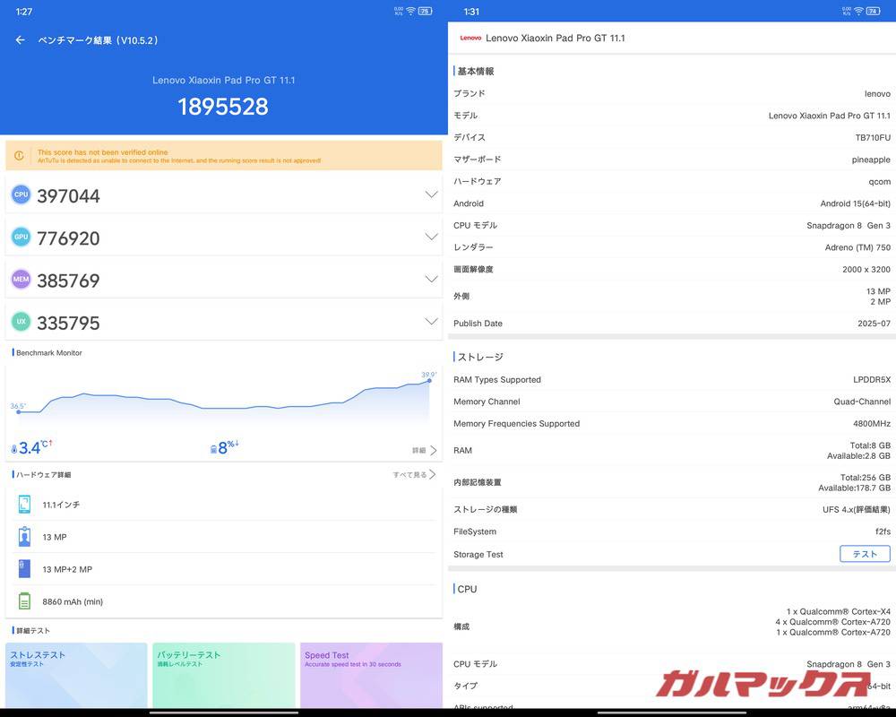The image size is (896, 717).
Task: Tap the 外側 13 MP 2 MP row
Action: [671, 296]
